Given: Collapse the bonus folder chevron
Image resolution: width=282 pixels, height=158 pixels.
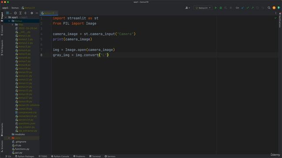Looking at the screenshot, I should [x=9, y=21].
